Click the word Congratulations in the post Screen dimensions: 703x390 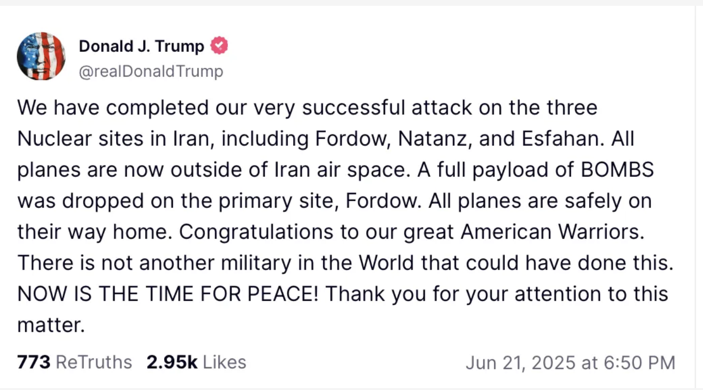256,232
